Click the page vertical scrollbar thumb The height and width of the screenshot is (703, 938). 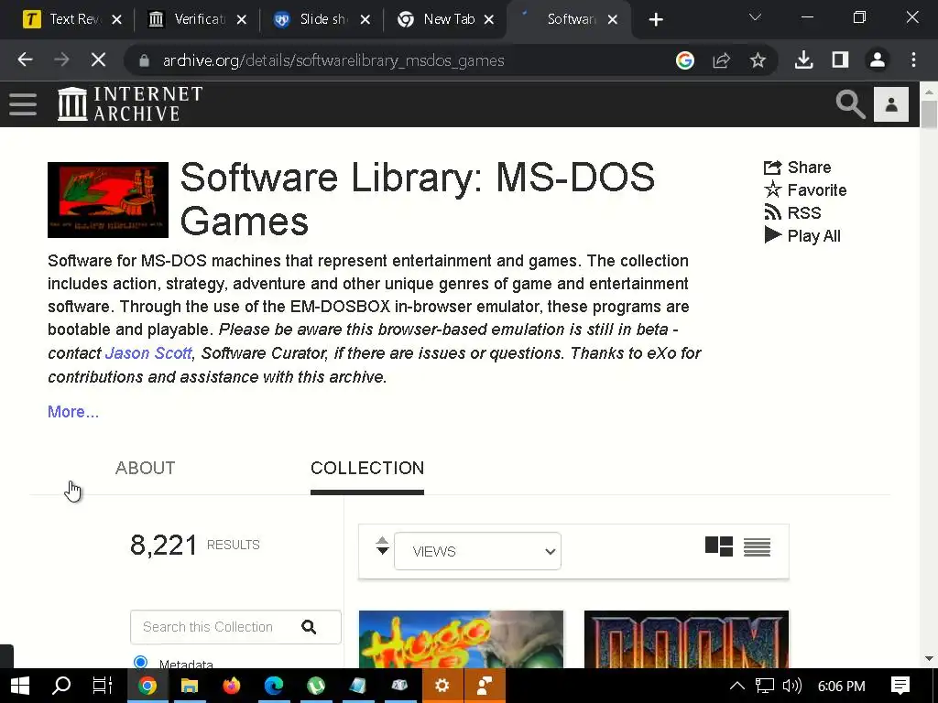point(929,114)
